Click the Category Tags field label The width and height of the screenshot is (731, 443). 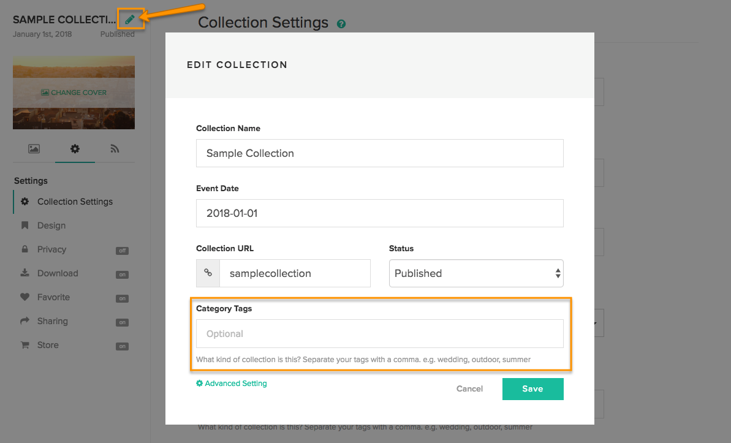(x=224, y=308)
